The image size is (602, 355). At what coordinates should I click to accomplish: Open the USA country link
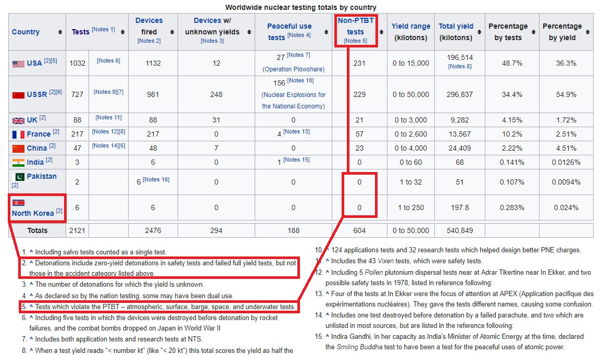34,64
